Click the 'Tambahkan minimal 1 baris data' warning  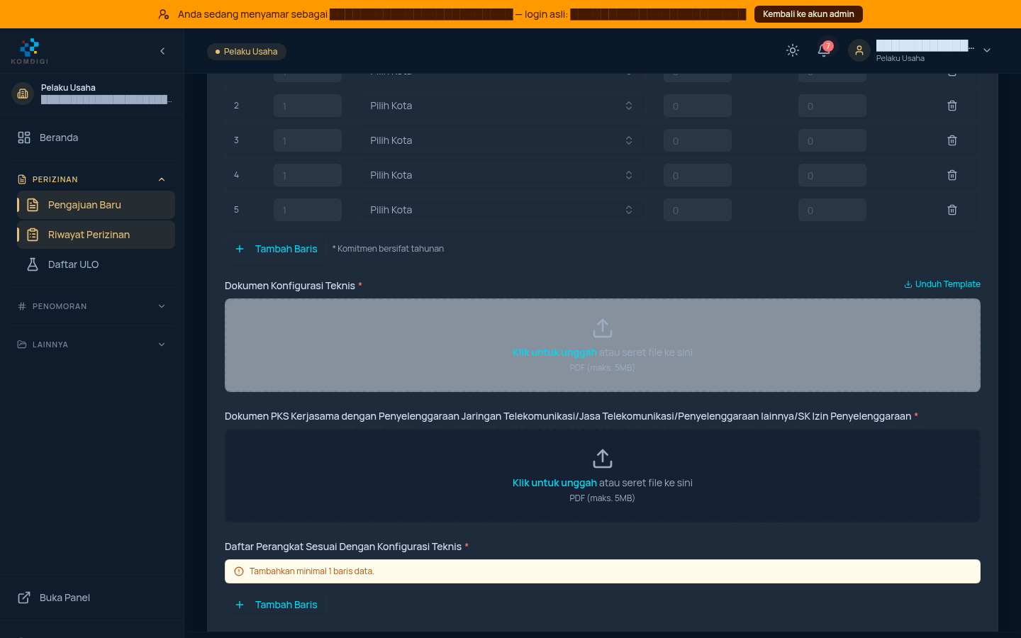coord(603,571)
